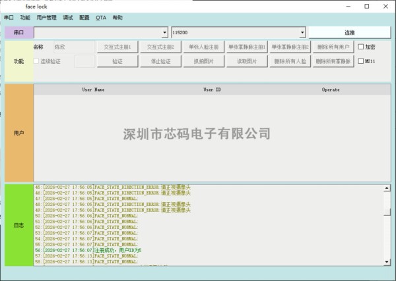This screenshot has height=281, width=396.
Task: Click the 交互式注册2 button
Action: tap(160, 47)
